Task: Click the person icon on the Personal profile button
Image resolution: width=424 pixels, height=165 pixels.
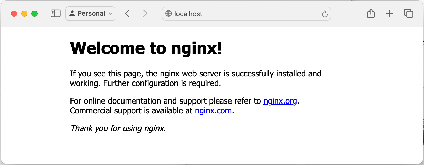Action: (x=72, y=13)
